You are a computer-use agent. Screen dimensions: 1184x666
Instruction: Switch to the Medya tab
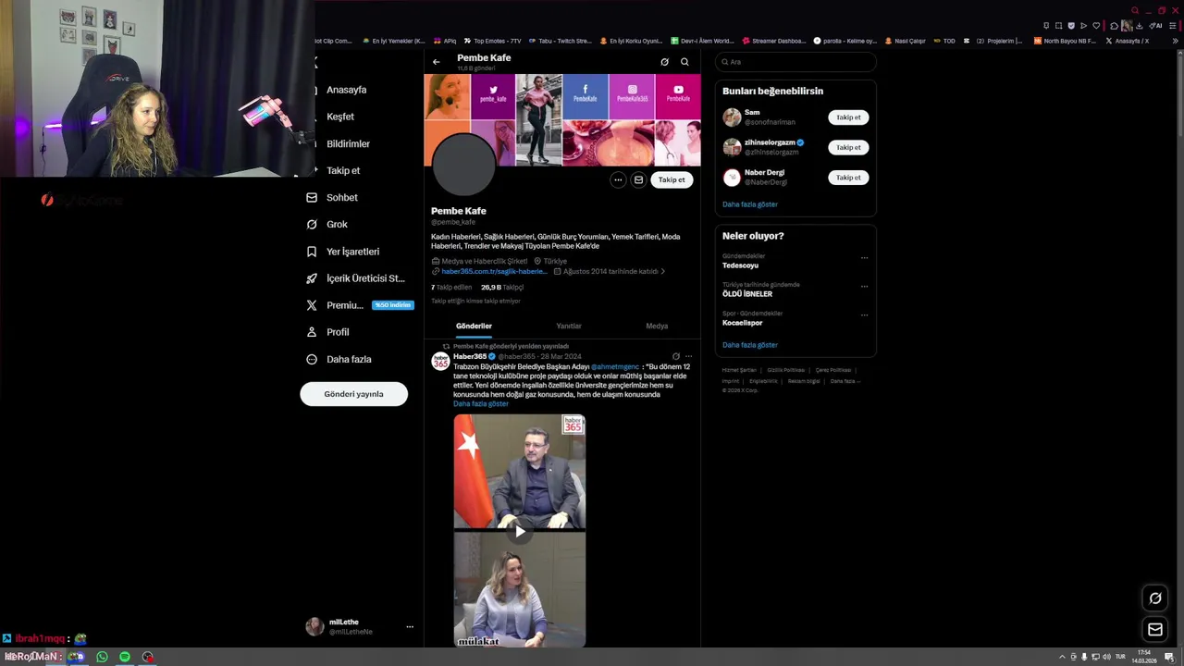point(657,326)
